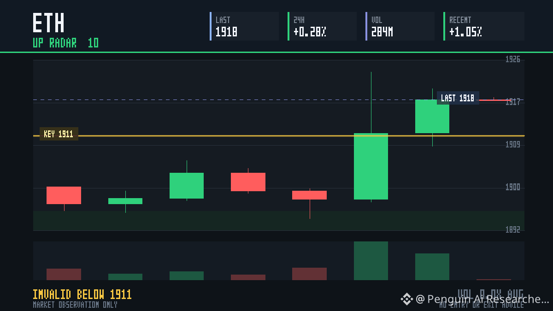Select the 1900 price axis label
Screen dimensions: 553x311
click(512, 187)
